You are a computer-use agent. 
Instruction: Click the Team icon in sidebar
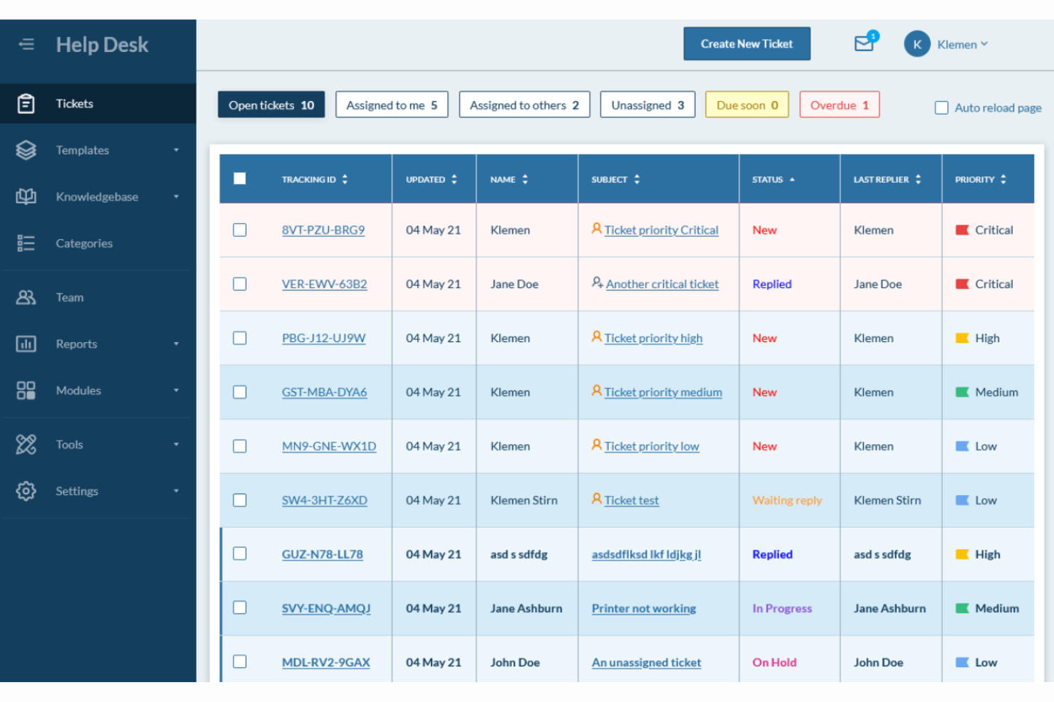26,297
